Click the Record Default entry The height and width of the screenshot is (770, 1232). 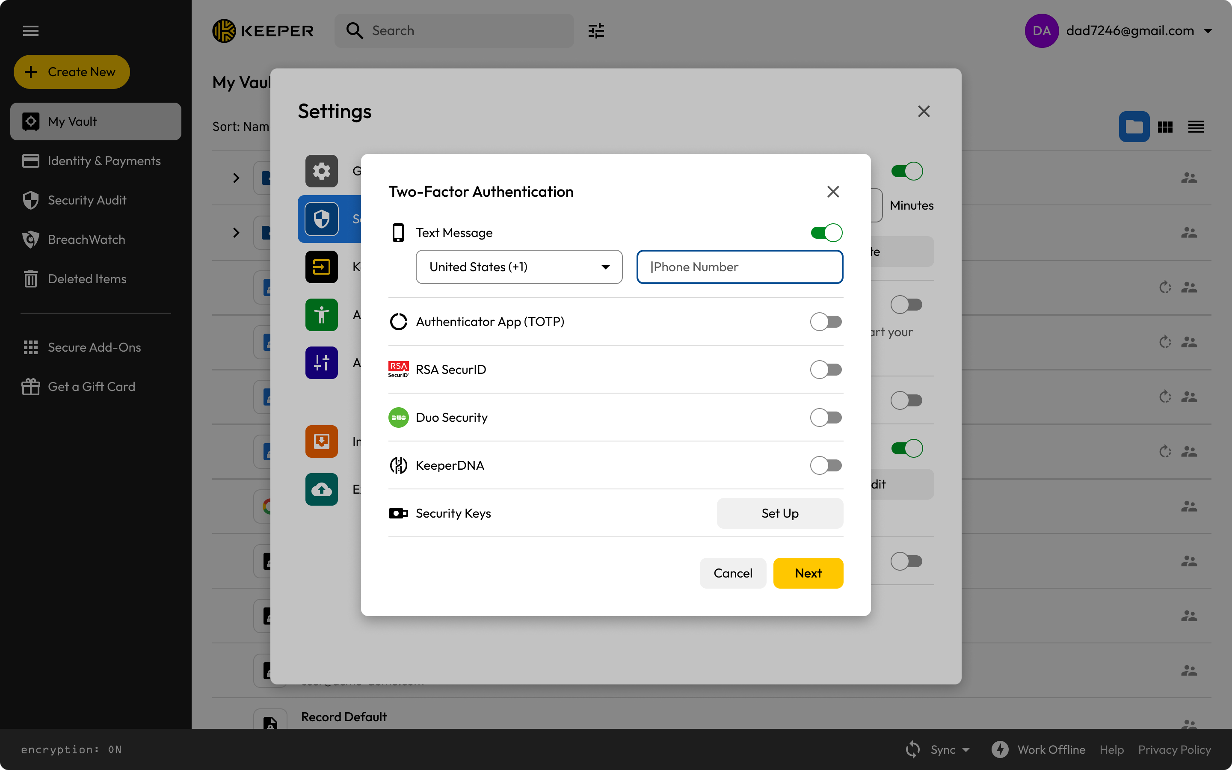(x=344, y=717)
